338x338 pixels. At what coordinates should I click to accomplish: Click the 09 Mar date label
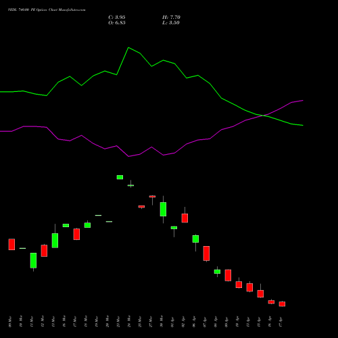click(x=10, y=322)
